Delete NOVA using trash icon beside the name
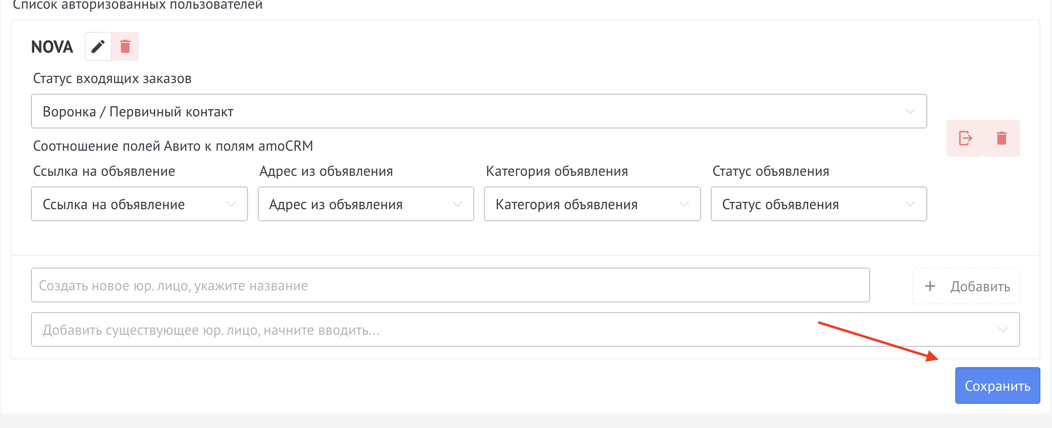 click(x=125, y=46)
